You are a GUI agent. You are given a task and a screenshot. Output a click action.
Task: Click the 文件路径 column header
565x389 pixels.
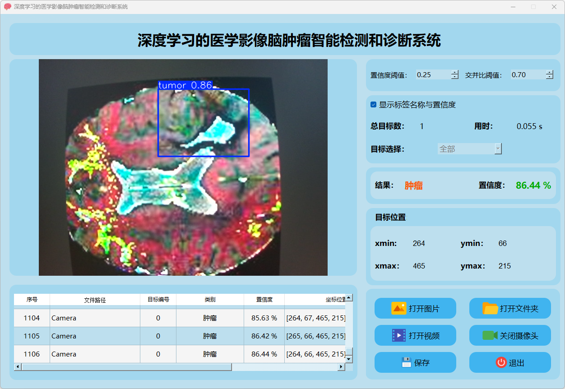95,300
